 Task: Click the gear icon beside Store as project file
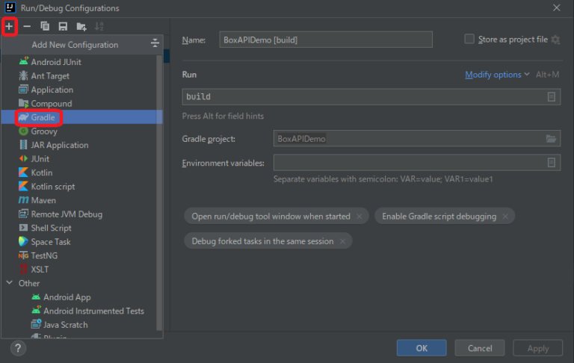tap(555, 40)
